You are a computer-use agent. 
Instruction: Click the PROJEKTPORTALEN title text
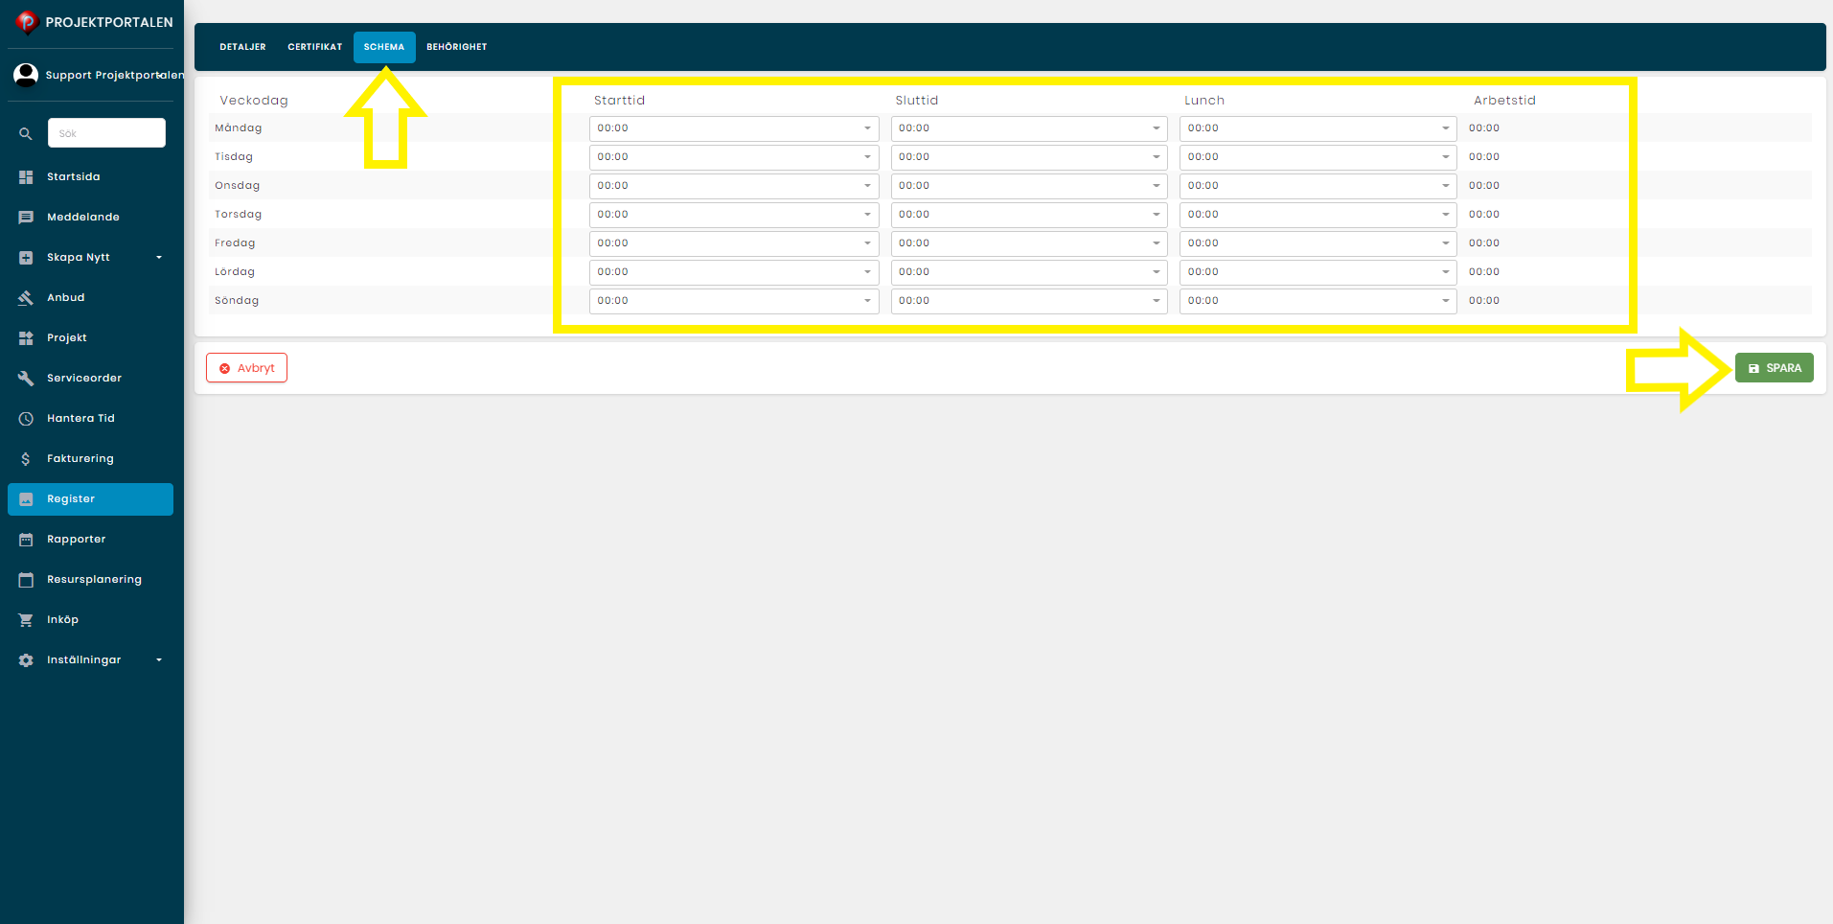[109, 22]
